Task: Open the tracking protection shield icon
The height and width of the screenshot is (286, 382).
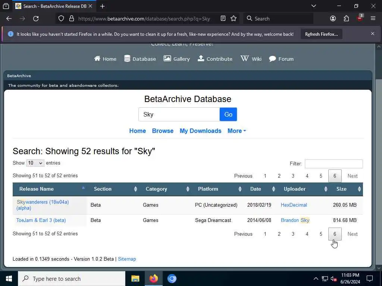Action: (x=61, y=19)
